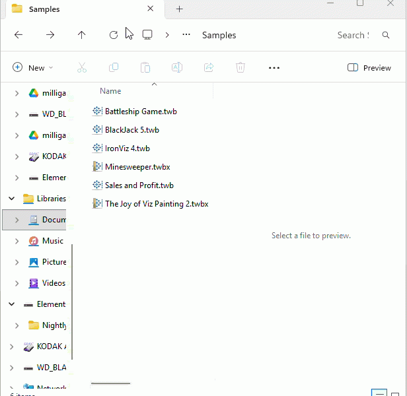Toggle the Preview pane

(x=369, y=68)
